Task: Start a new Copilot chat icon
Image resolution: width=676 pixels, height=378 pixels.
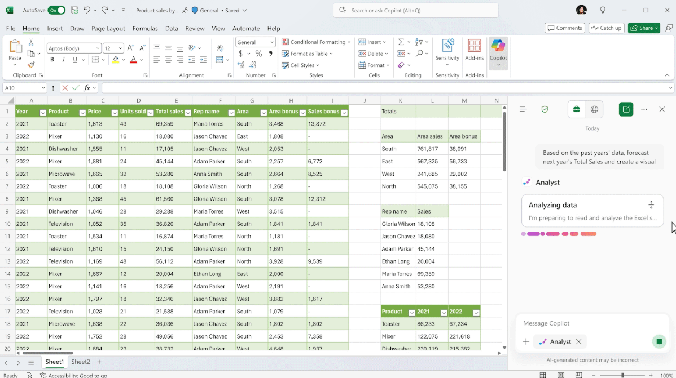Action: [625, 109]
